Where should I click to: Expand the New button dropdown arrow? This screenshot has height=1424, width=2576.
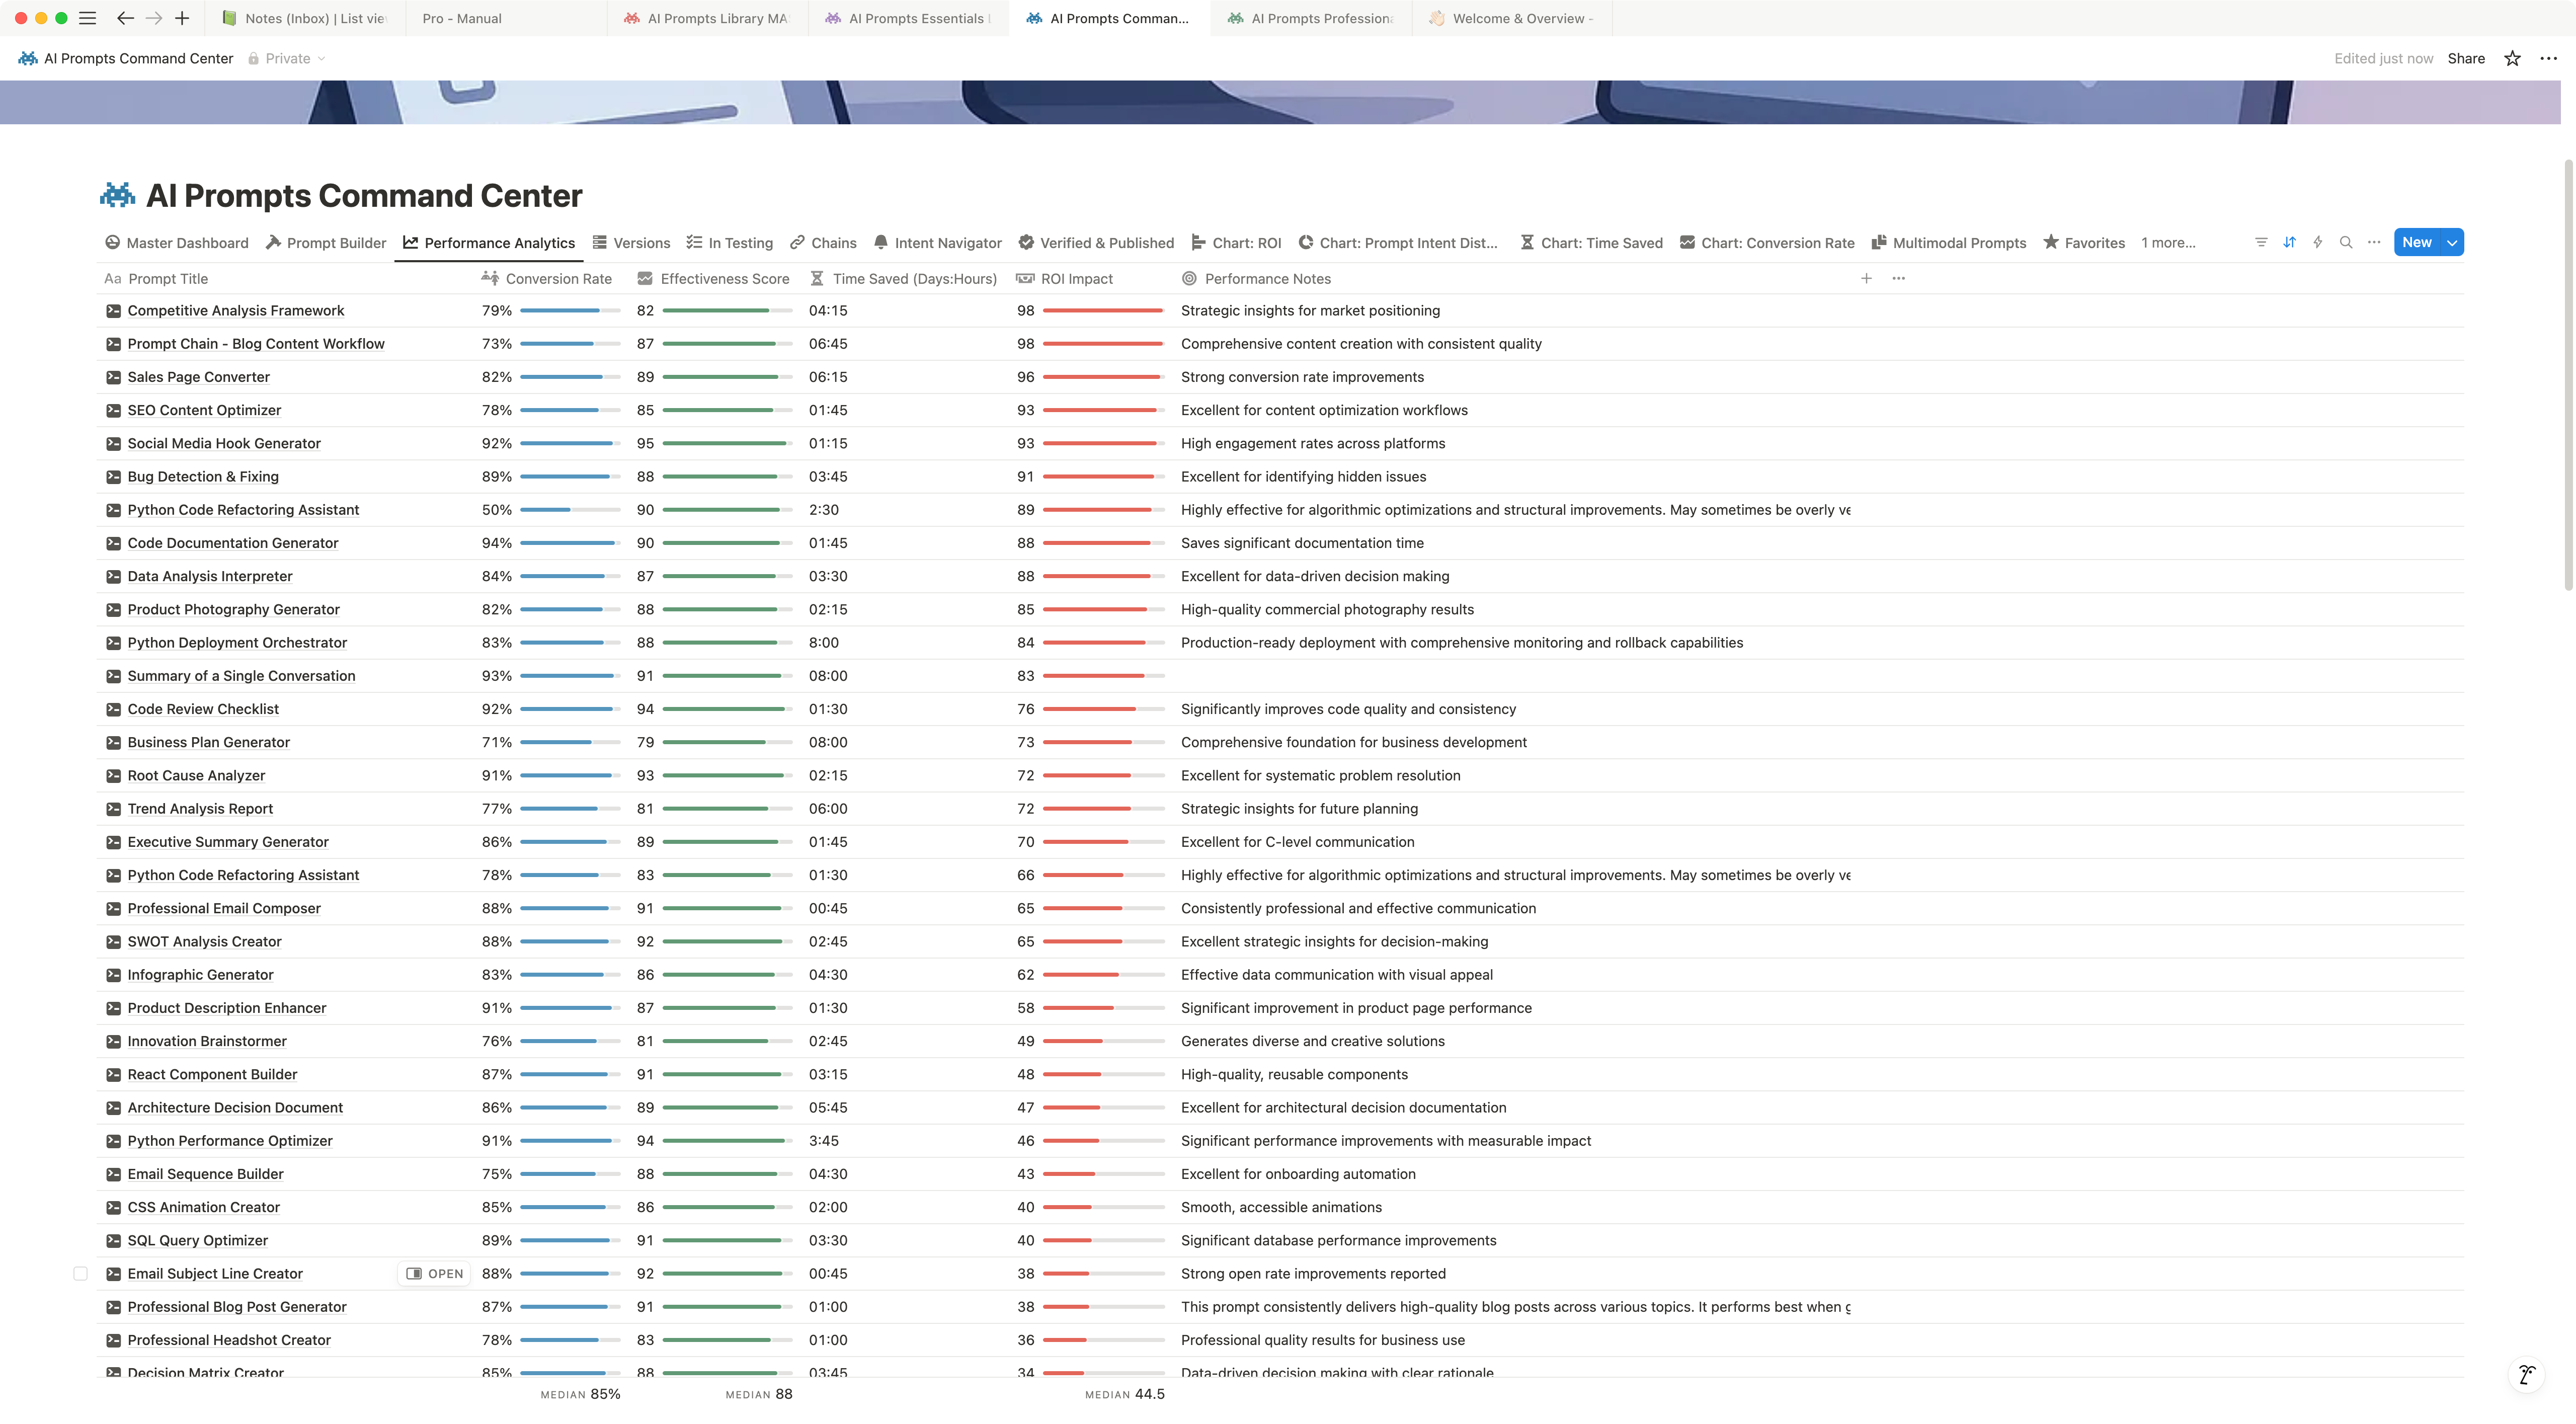coord(2452,242)
